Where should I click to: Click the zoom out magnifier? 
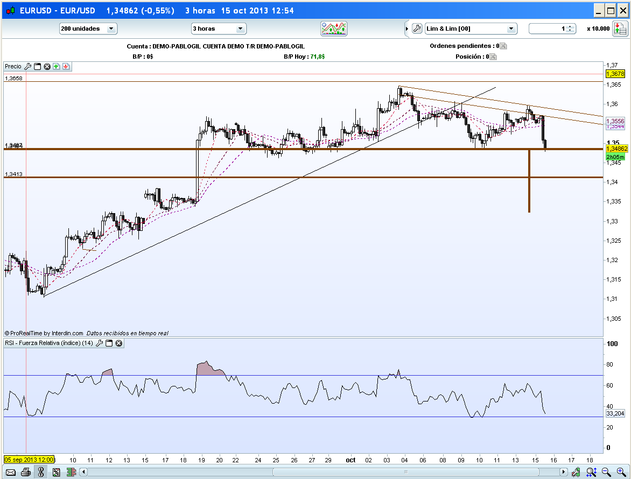[606, 472]
